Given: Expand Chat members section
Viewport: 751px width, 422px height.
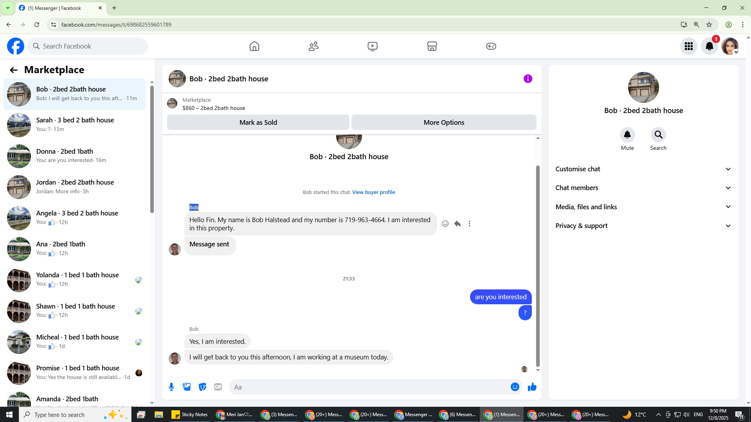Looking at the screenshot, I should [643, 188].
